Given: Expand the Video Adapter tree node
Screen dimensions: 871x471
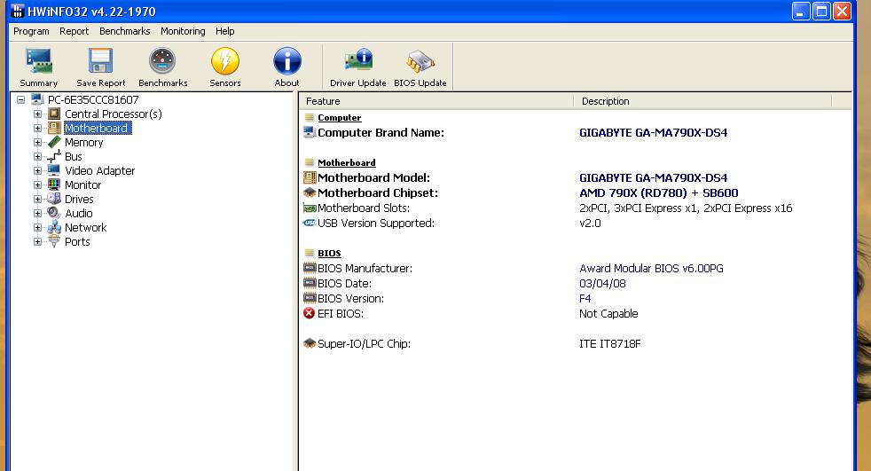Looking at the screenshot, I should coord(38,170).
